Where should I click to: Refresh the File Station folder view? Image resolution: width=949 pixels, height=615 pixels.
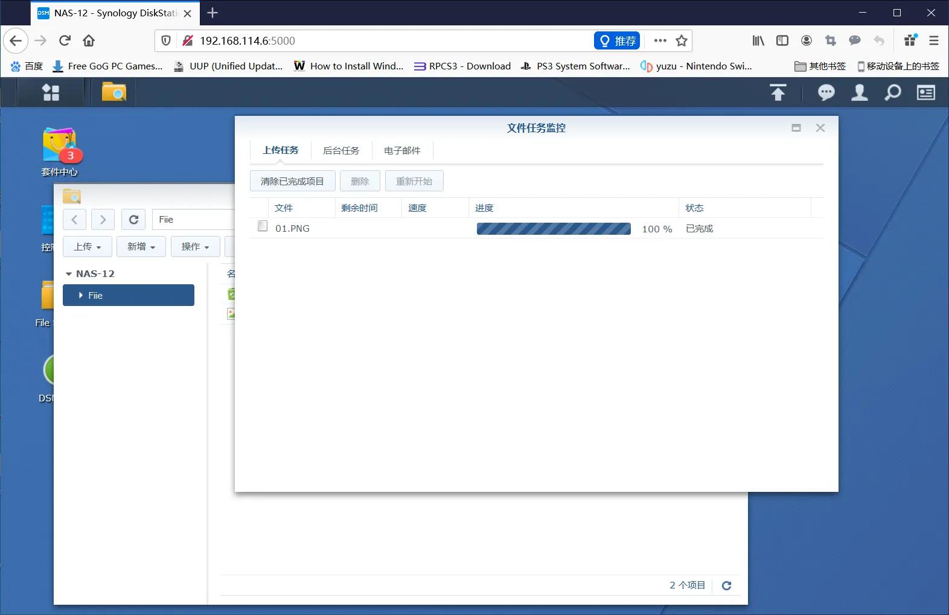coord(133,220)
